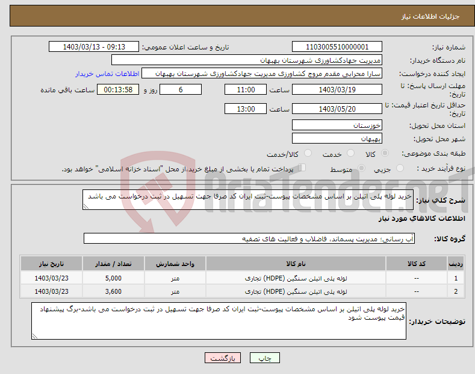Click the announcement date field 1403/03/13 - 09:13
This screenshot has height=374, width=475.
tap(94, 47)
